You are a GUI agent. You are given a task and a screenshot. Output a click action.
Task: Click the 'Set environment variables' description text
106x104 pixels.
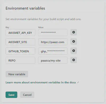(43, 19)
